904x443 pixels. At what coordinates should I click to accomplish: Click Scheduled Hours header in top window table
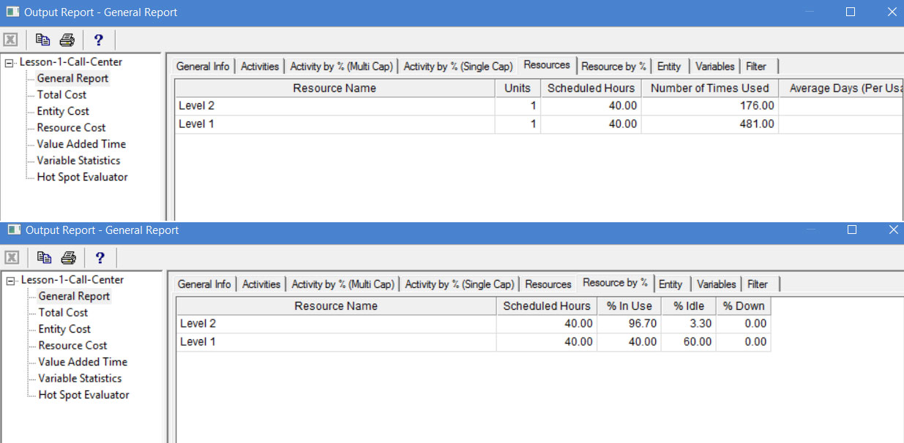click(x=591, y=88)
